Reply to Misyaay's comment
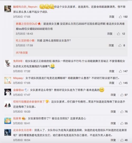The width and height of the screenshot is (132, 143). [112, 83]
